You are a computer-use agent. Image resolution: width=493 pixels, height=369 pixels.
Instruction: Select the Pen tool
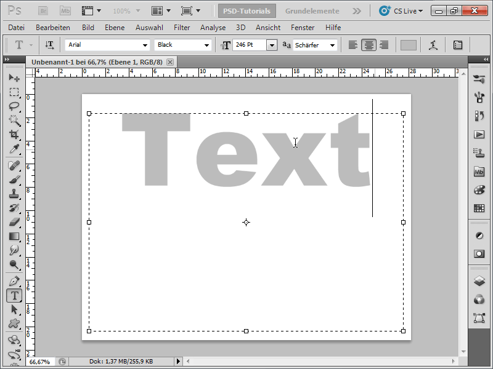pos(14,281)
